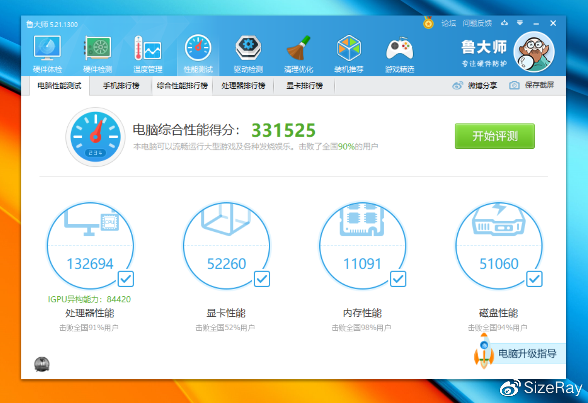Click the 内存性能 memory circle graphic
The width and height of the screenshot is (588, 403).
pyautogui.click(x=363, y=246)
